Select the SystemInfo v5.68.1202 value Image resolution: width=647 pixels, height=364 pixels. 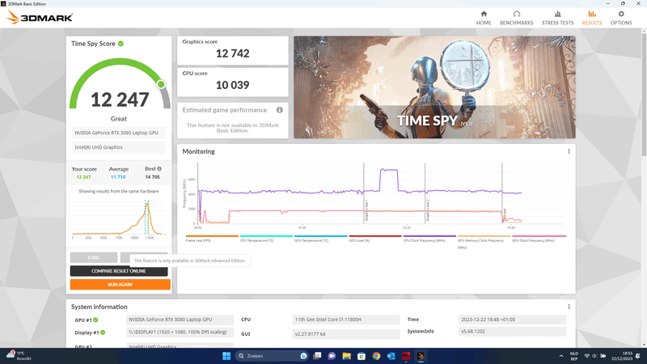[x=512, y=332]
